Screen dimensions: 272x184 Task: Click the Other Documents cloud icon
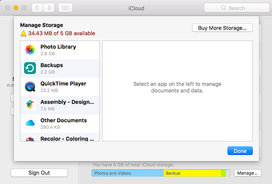30,123
